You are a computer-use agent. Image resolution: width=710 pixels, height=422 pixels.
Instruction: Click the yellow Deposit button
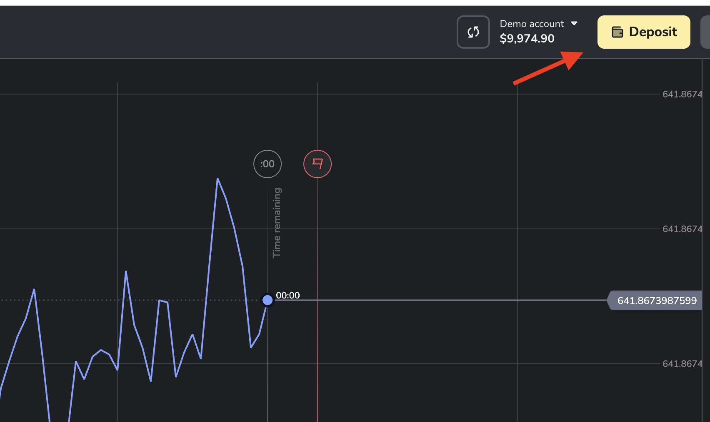click(644, 32)
